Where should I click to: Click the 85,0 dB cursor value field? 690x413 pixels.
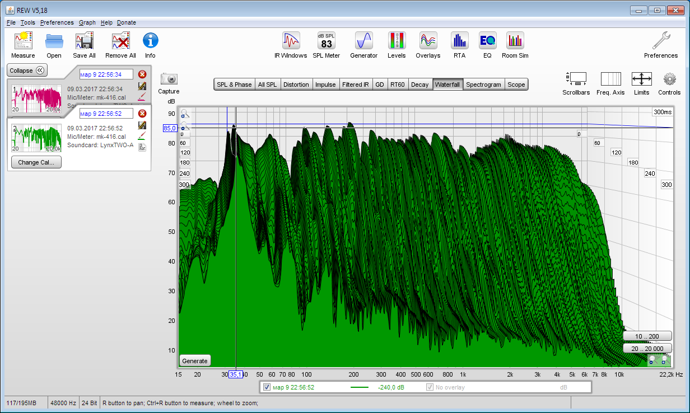[170, 128]
